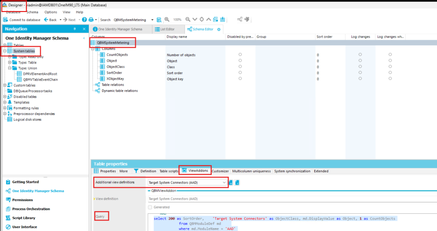Pin the Navigation panel
Image resolution: width=437 pixels, height=231 pixels.
tap(75, 29)
